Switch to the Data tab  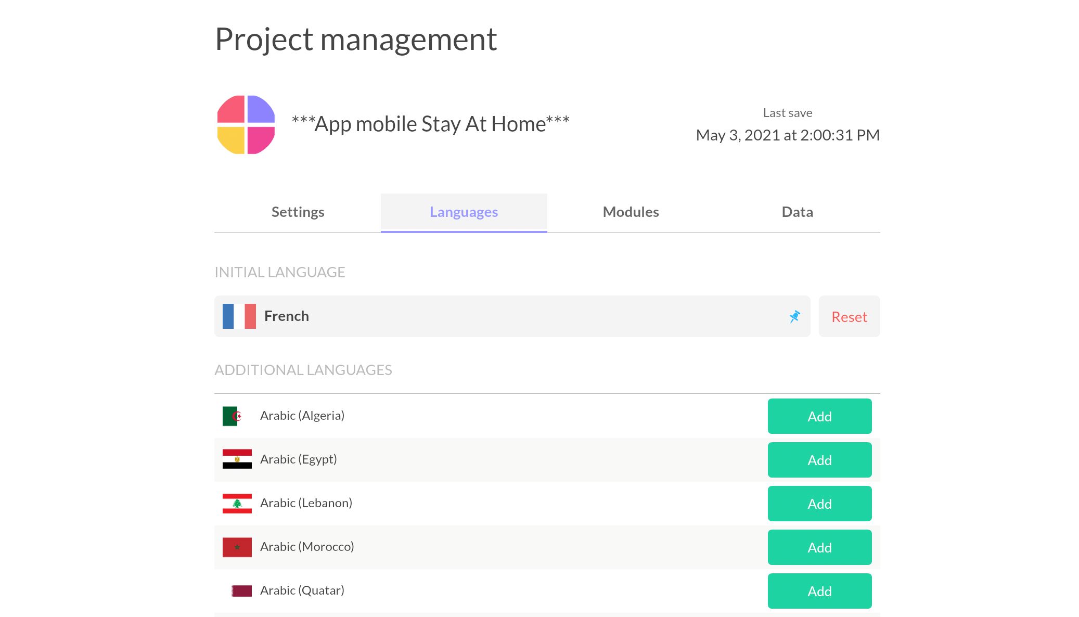(797, 212)
